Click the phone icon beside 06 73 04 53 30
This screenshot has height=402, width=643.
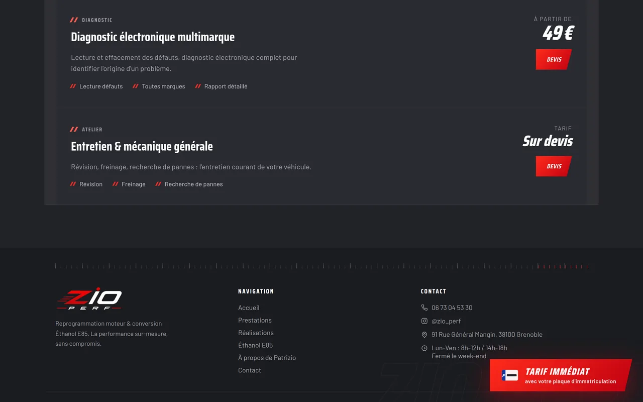click(x=424, y=308)
